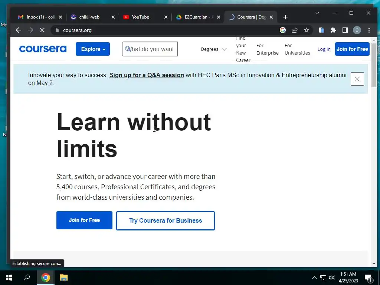This screenshot has height=285, width=380.
Task: Close the YouTube tab
Action: click(x=166, y=17)
